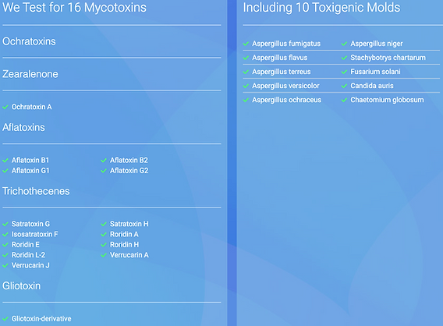The width and height of the screenshot is (443, 326).
Task: Click the checkmark next to Aflatoxin B2
Action: coord(104,161)
